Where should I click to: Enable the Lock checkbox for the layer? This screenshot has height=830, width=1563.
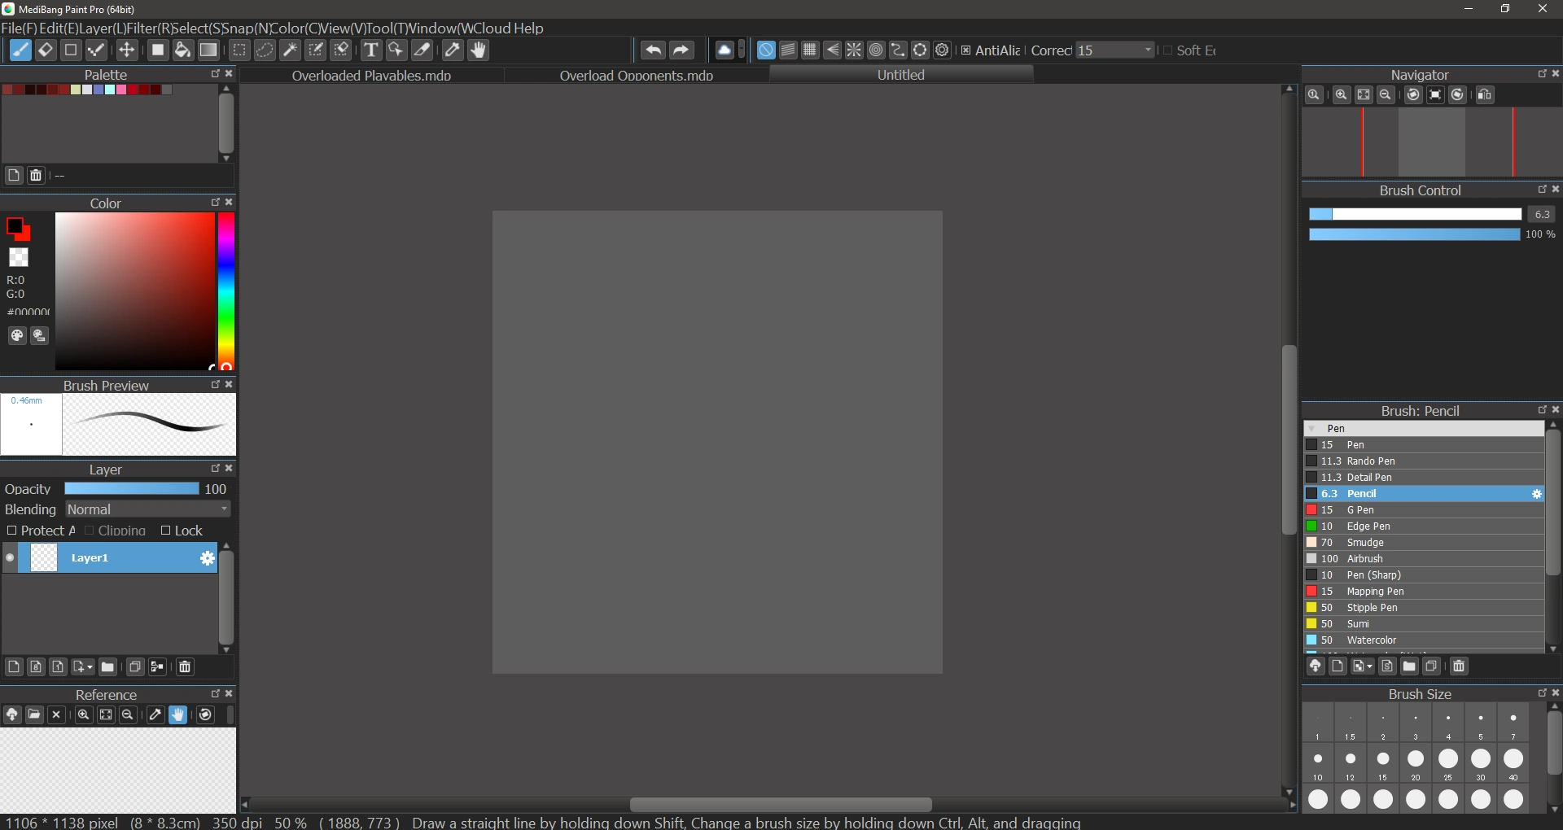click(165, 531)
